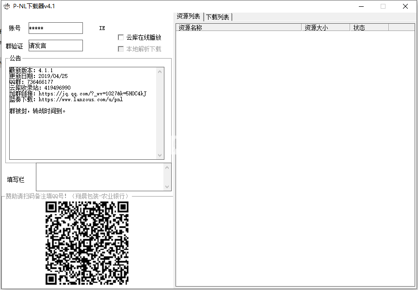Click the 蓝奏下载 lanzous.com URL text
This screenshot has height=290, width=418.
81,100
